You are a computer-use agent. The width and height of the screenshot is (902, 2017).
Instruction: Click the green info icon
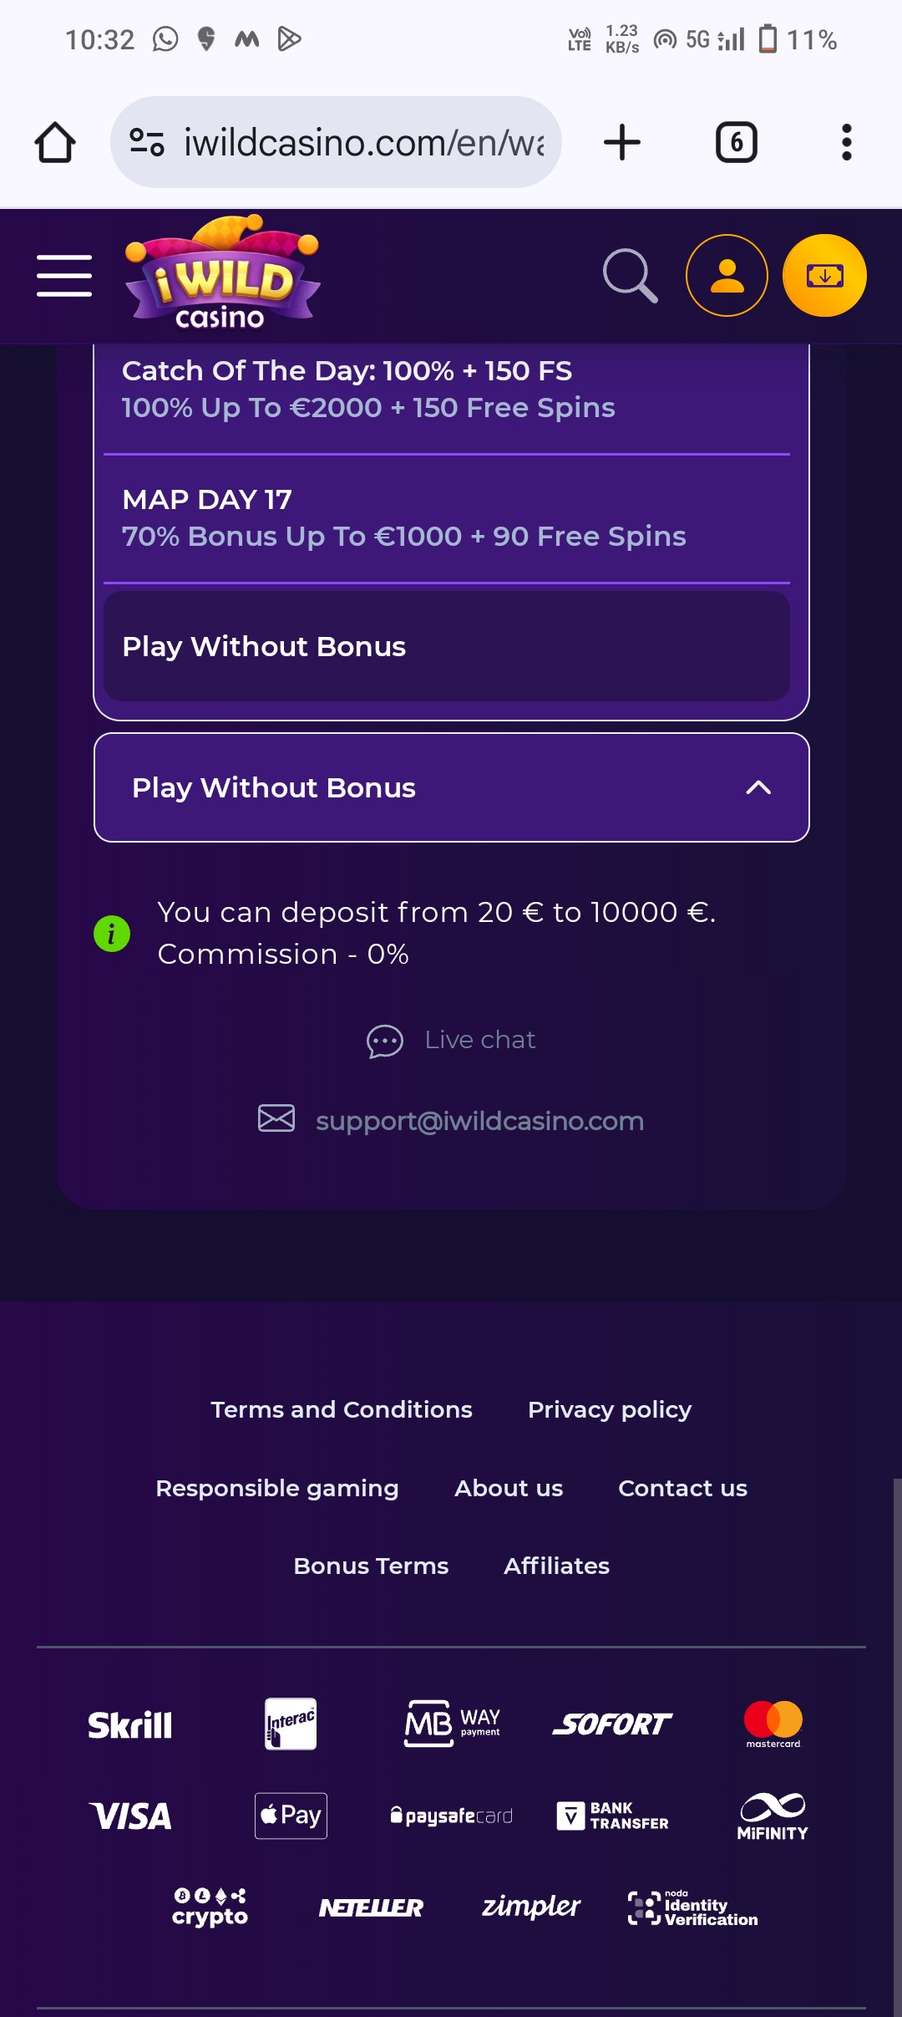tap(112, 933)
